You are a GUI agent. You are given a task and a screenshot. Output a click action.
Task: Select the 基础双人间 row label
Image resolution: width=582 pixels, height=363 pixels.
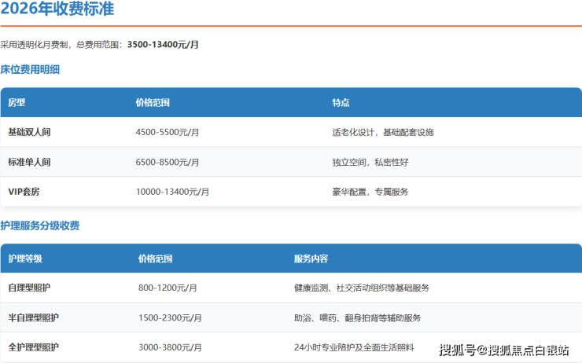click(x=29, y=132)
